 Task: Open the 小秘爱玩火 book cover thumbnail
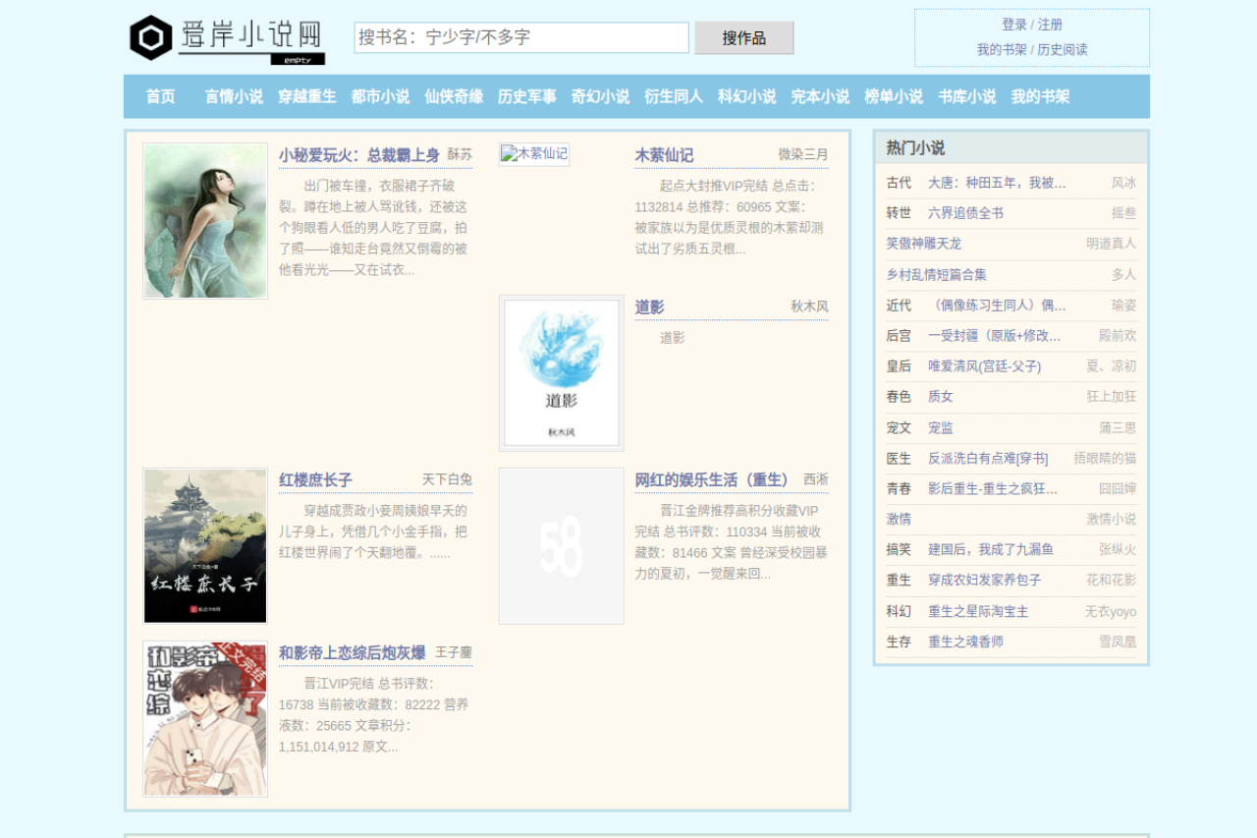coord(205,221)
